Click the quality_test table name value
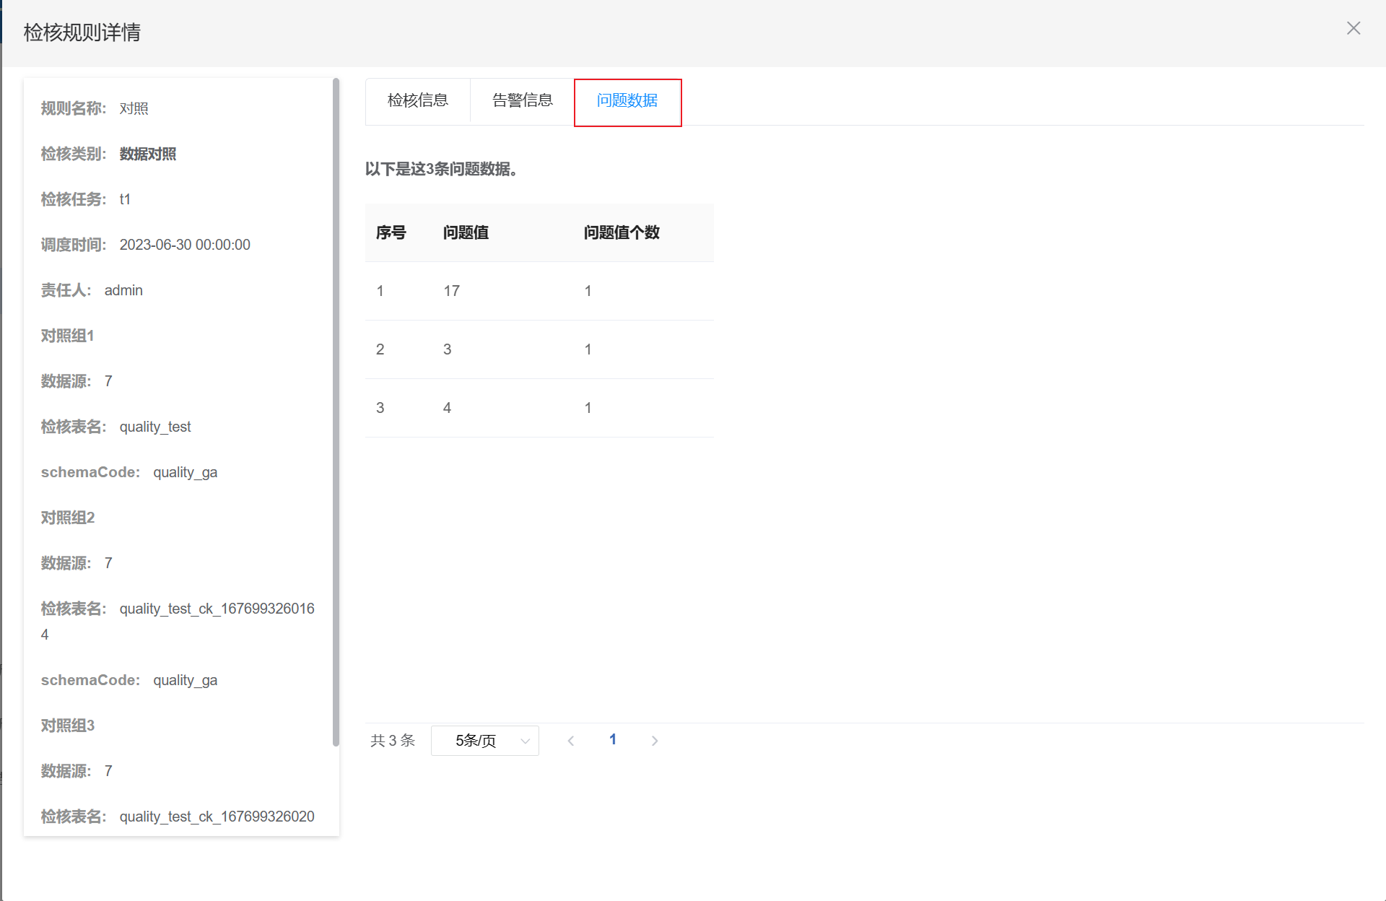The height and width of the screenshot is (901, 1386). (x=154, y=427)
